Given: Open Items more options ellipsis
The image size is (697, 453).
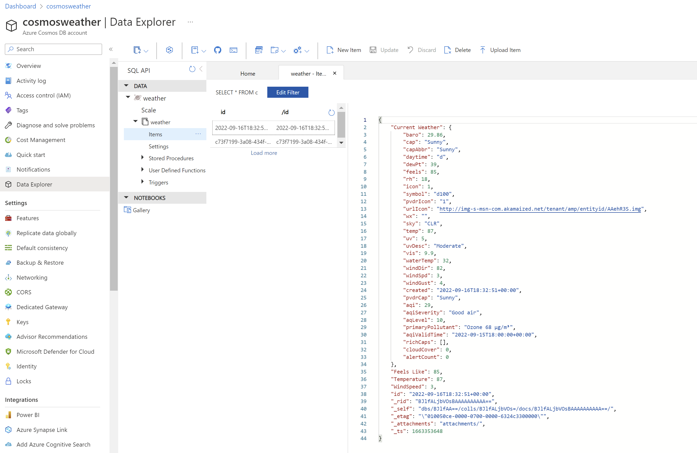Looking at the screenshot, I should tap(198, 134).
